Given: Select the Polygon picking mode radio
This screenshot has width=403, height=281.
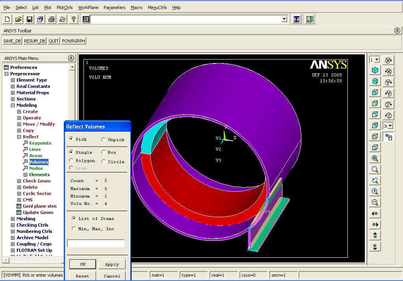Looking at the screenshot, I should point(71,160).
